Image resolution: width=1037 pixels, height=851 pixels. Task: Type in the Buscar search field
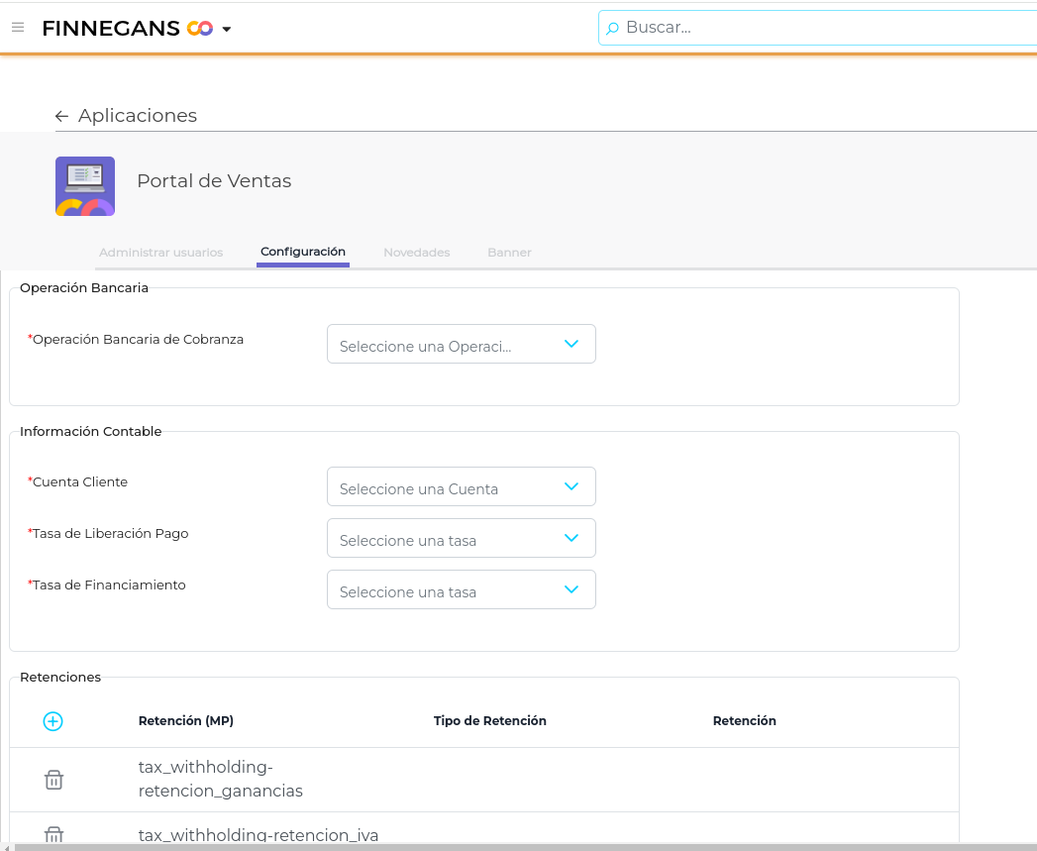point(822,28)
